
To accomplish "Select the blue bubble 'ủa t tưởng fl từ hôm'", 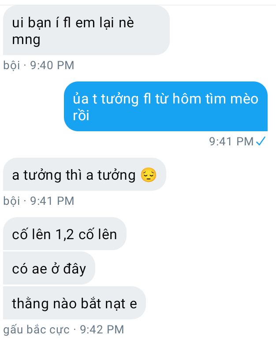I will 166,106.
